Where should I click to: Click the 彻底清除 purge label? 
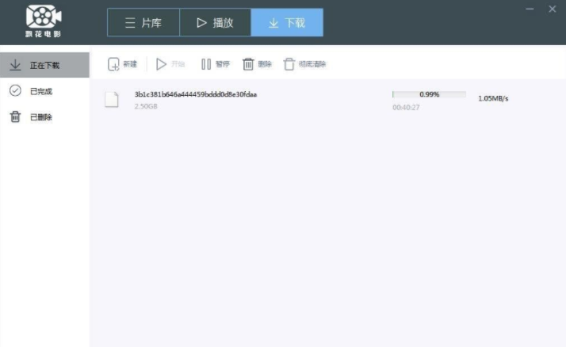pos(312,64)
